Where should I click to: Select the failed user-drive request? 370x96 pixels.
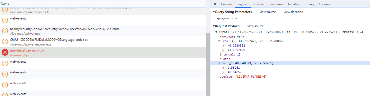coord(103,53)
